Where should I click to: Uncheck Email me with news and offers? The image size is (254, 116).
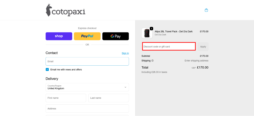(47, 69)
